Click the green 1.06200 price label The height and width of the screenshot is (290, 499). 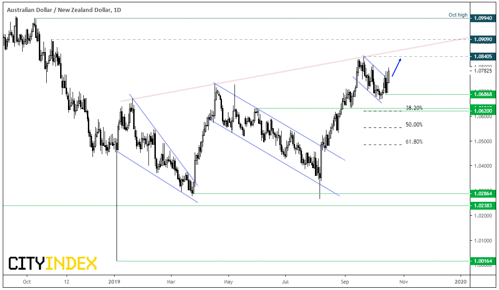pyautogui.click(x=482, y=111)
